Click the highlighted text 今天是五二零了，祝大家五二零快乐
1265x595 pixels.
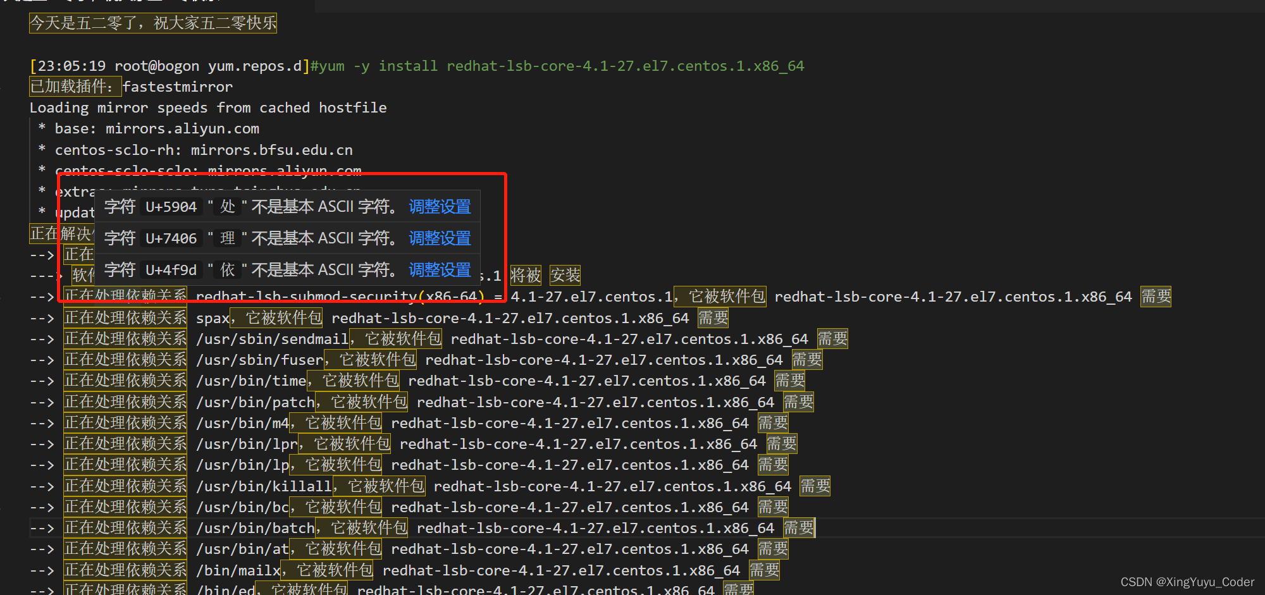[153, 23]
